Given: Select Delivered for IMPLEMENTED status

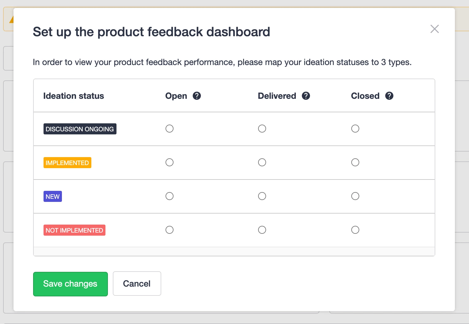Looking at the screenshot, I should click(262, 162).
